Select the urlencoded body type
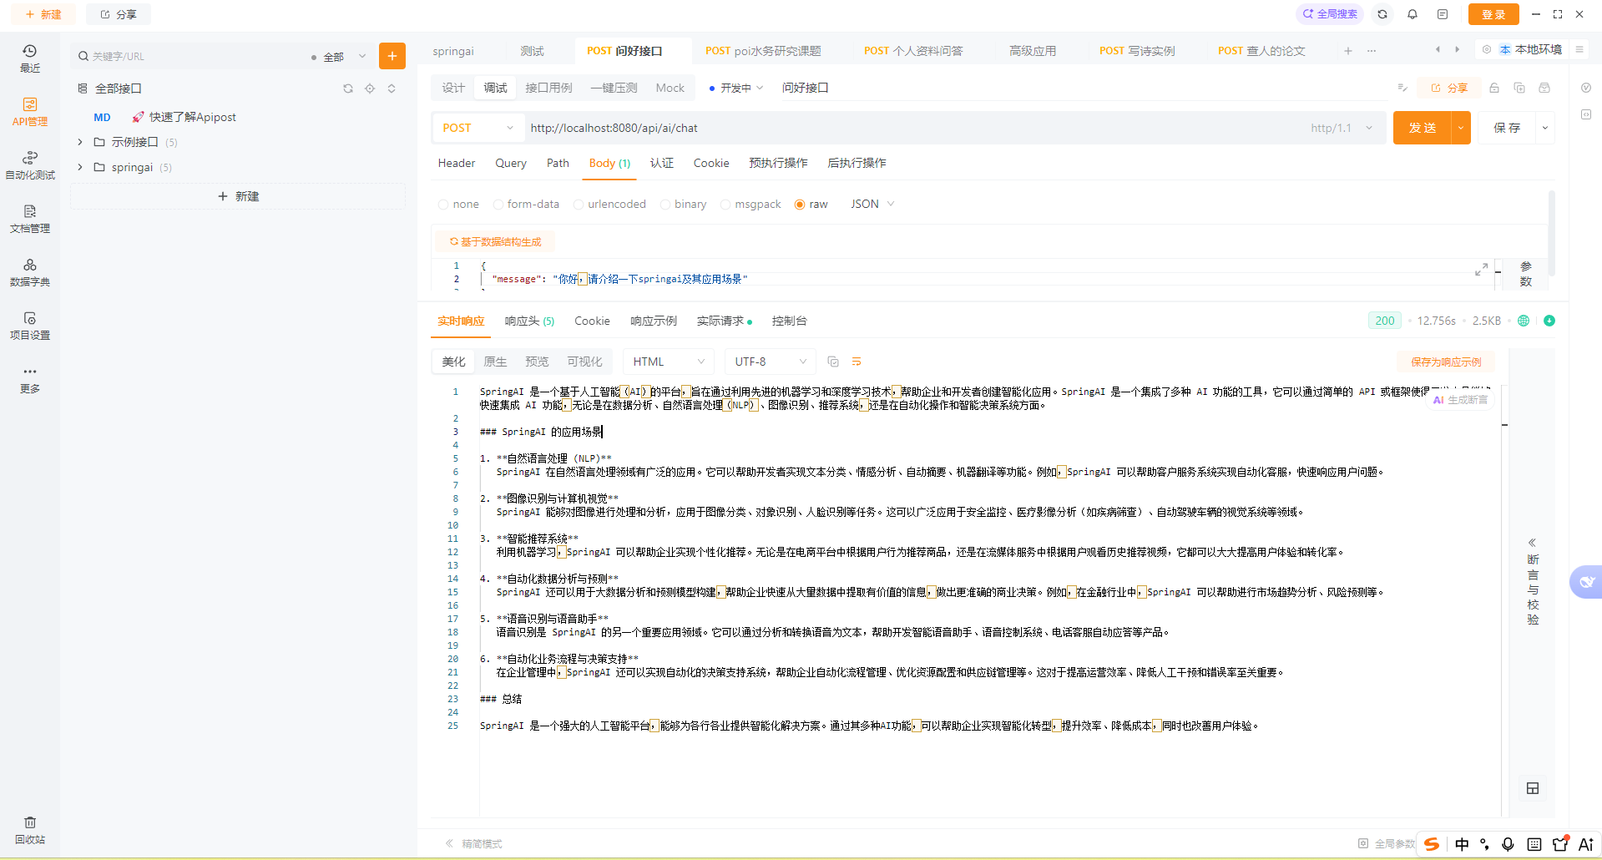The image size is (1602, 860). coord(609,205)
